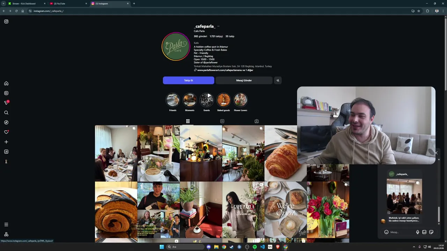Click the chat panel scrollbar
This screenshot has width=447, height=251.
coord(439,214)
